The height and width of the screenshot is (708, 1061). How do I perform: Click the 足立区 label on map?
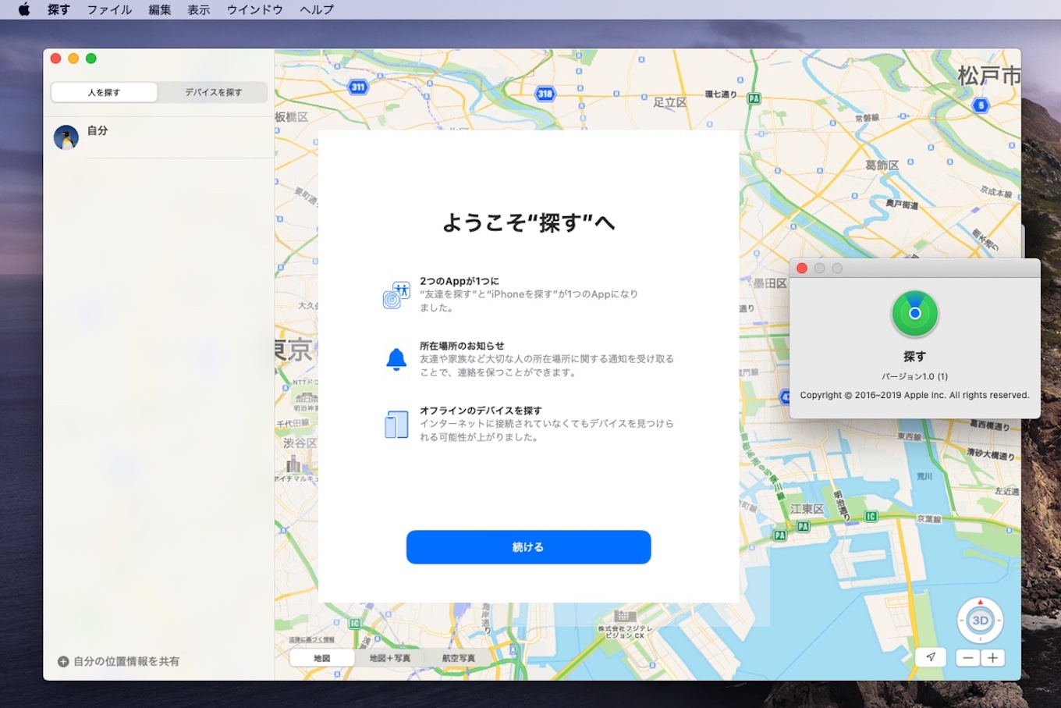tap(670, 102)
